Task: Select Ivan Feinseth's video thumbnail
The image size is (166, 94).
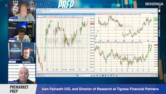Action: point(22,74)
